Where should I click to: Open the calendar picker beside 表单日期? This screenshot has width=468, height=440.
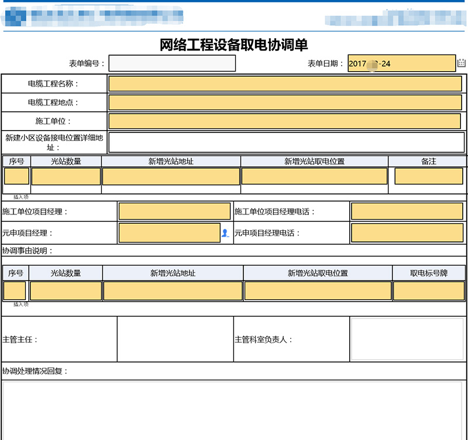point(461,63)
